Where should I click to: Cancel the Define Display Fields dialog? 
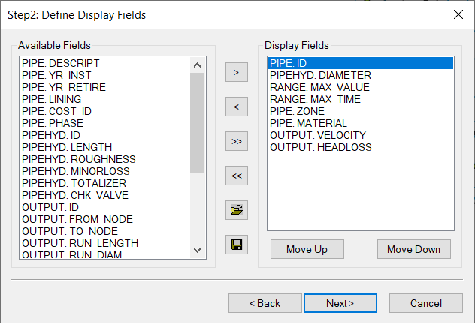(x=426, y=303)
